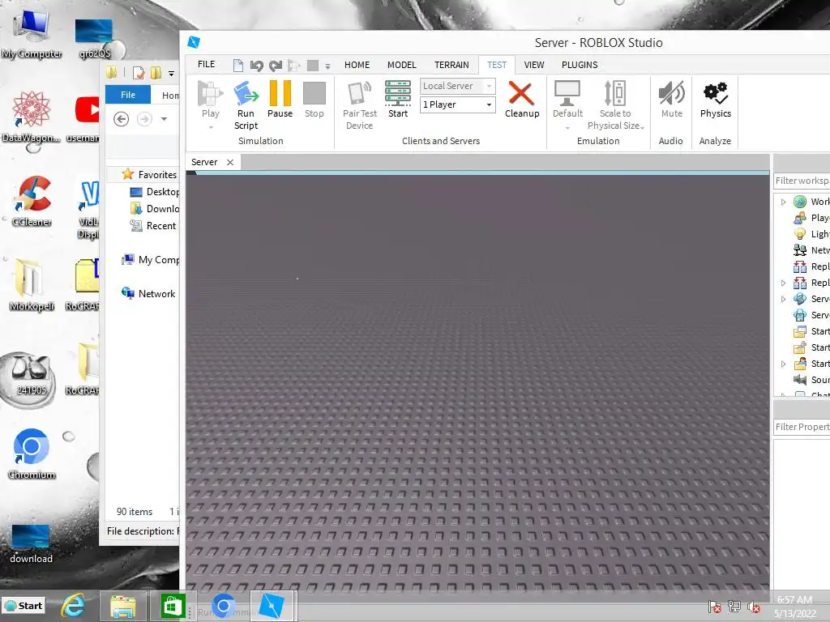Open DataWagon desktop shortcut
The width and height of the screenshot is (830, 622).
click(32, 117)
